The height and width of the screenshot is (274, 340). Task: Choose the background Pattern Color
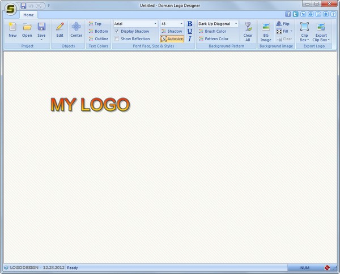coord(214,38)
